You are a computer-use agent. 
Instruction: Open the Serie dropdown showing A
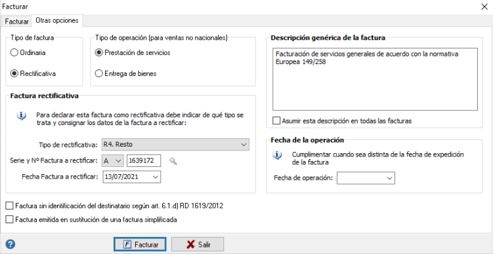coord(112,160)
